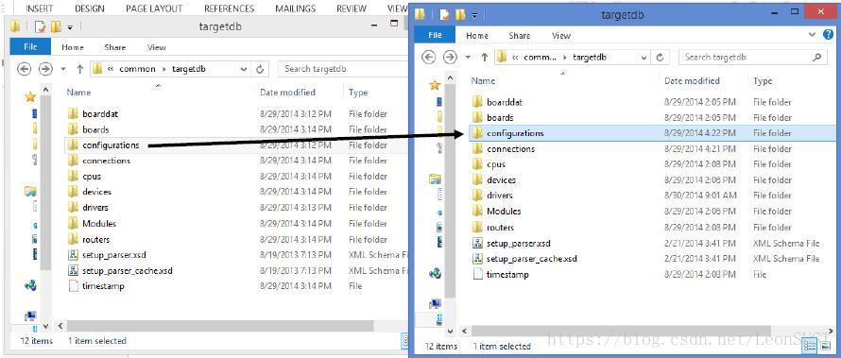Refresh the left window's address bar
The height and width of the screenshot is (358, 841).
(x=260, y=69)
